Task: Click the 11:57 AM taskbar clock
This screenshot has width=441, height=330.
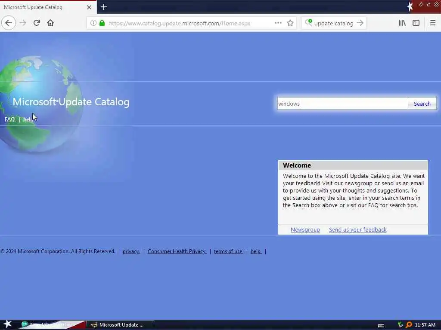Action: [425, 325]
